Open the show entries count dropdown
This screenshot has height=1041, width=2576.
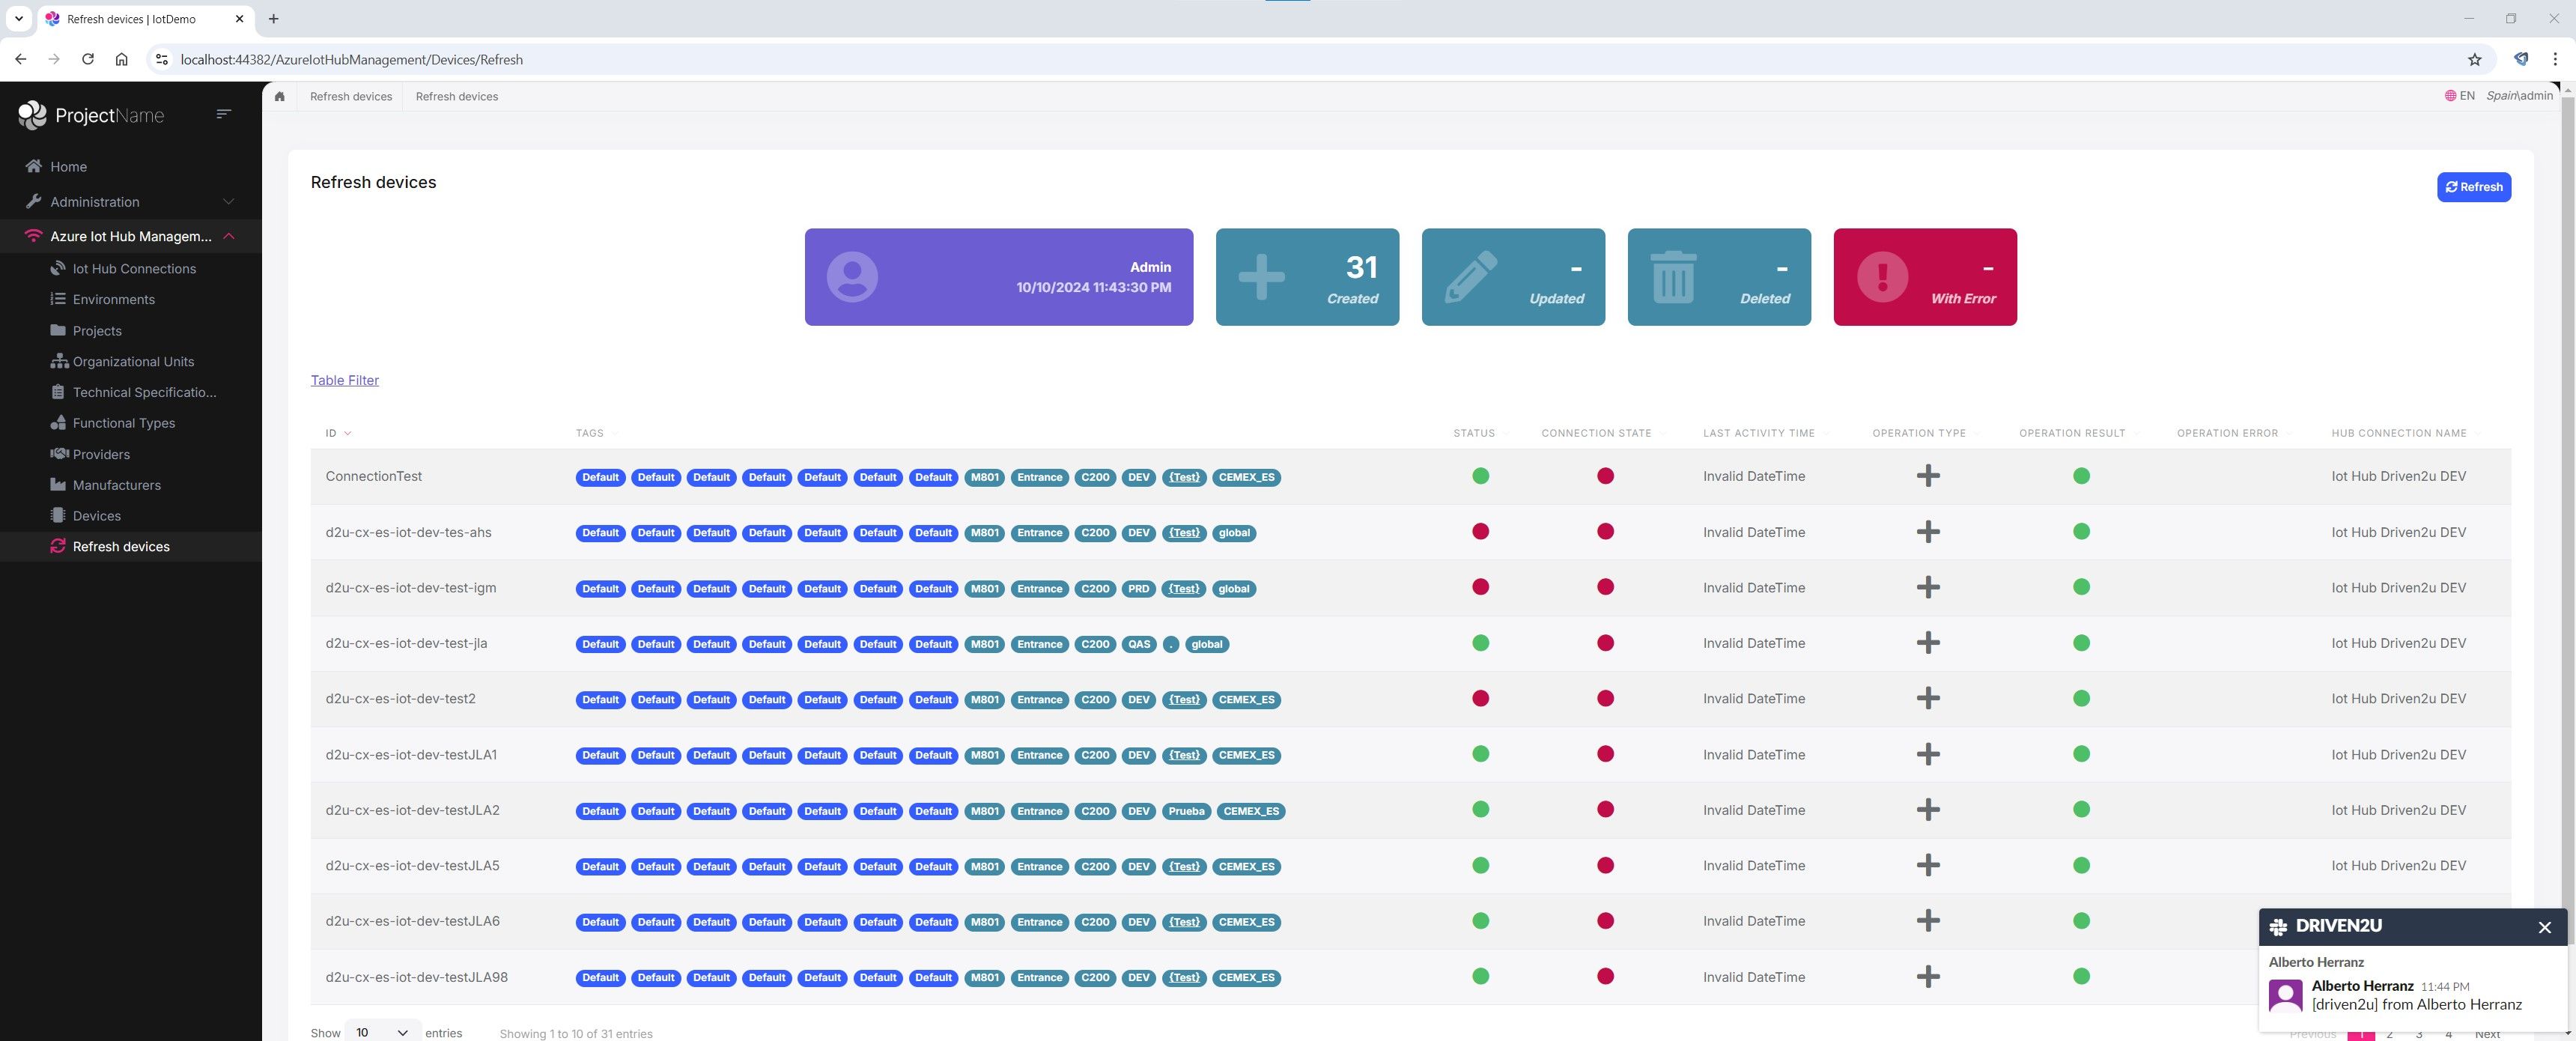(381, 1032)
